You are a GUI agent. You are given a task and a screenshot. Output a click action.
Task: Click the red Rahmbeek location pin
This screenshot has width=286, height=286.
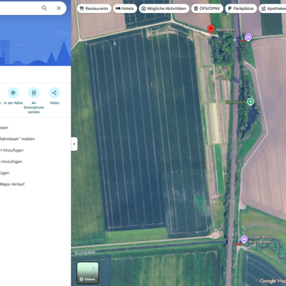[211, 30]
